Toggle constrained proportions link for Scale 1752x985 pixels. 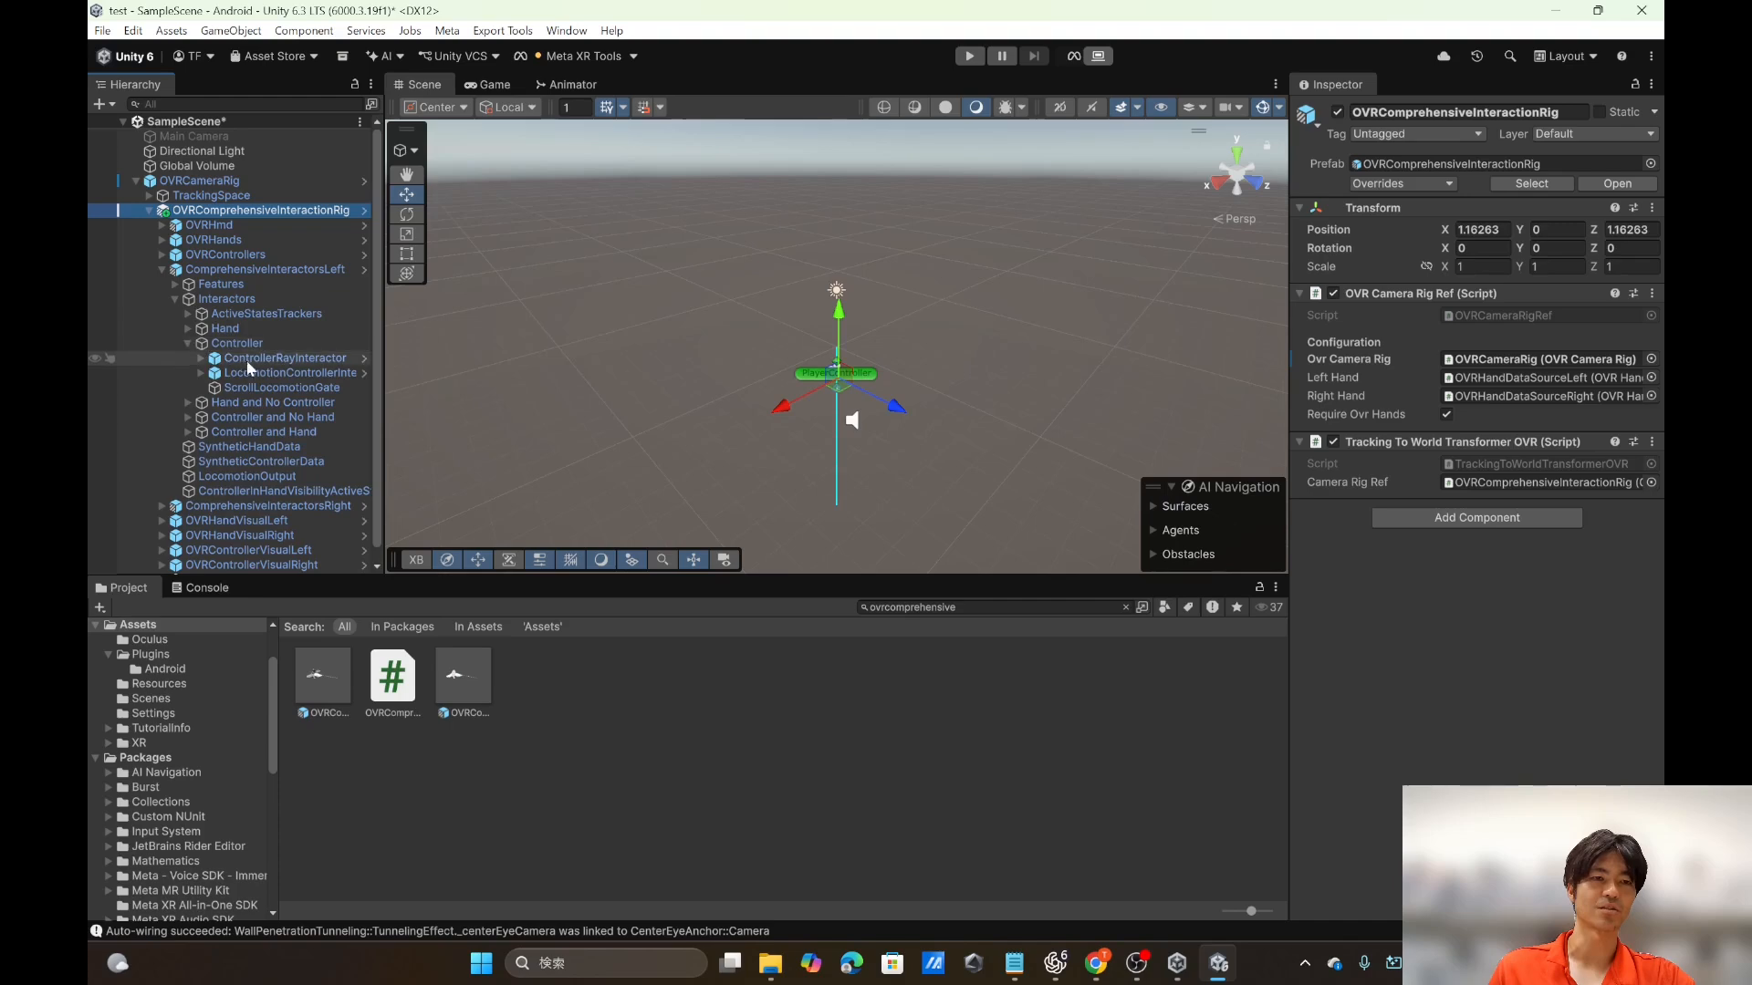tap(1426, 267)
